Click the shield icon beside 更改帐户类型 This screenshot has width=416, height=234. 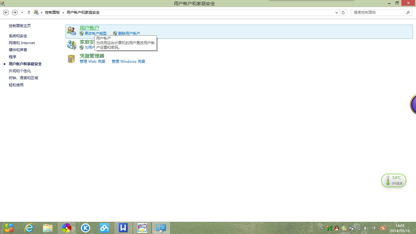82,34
